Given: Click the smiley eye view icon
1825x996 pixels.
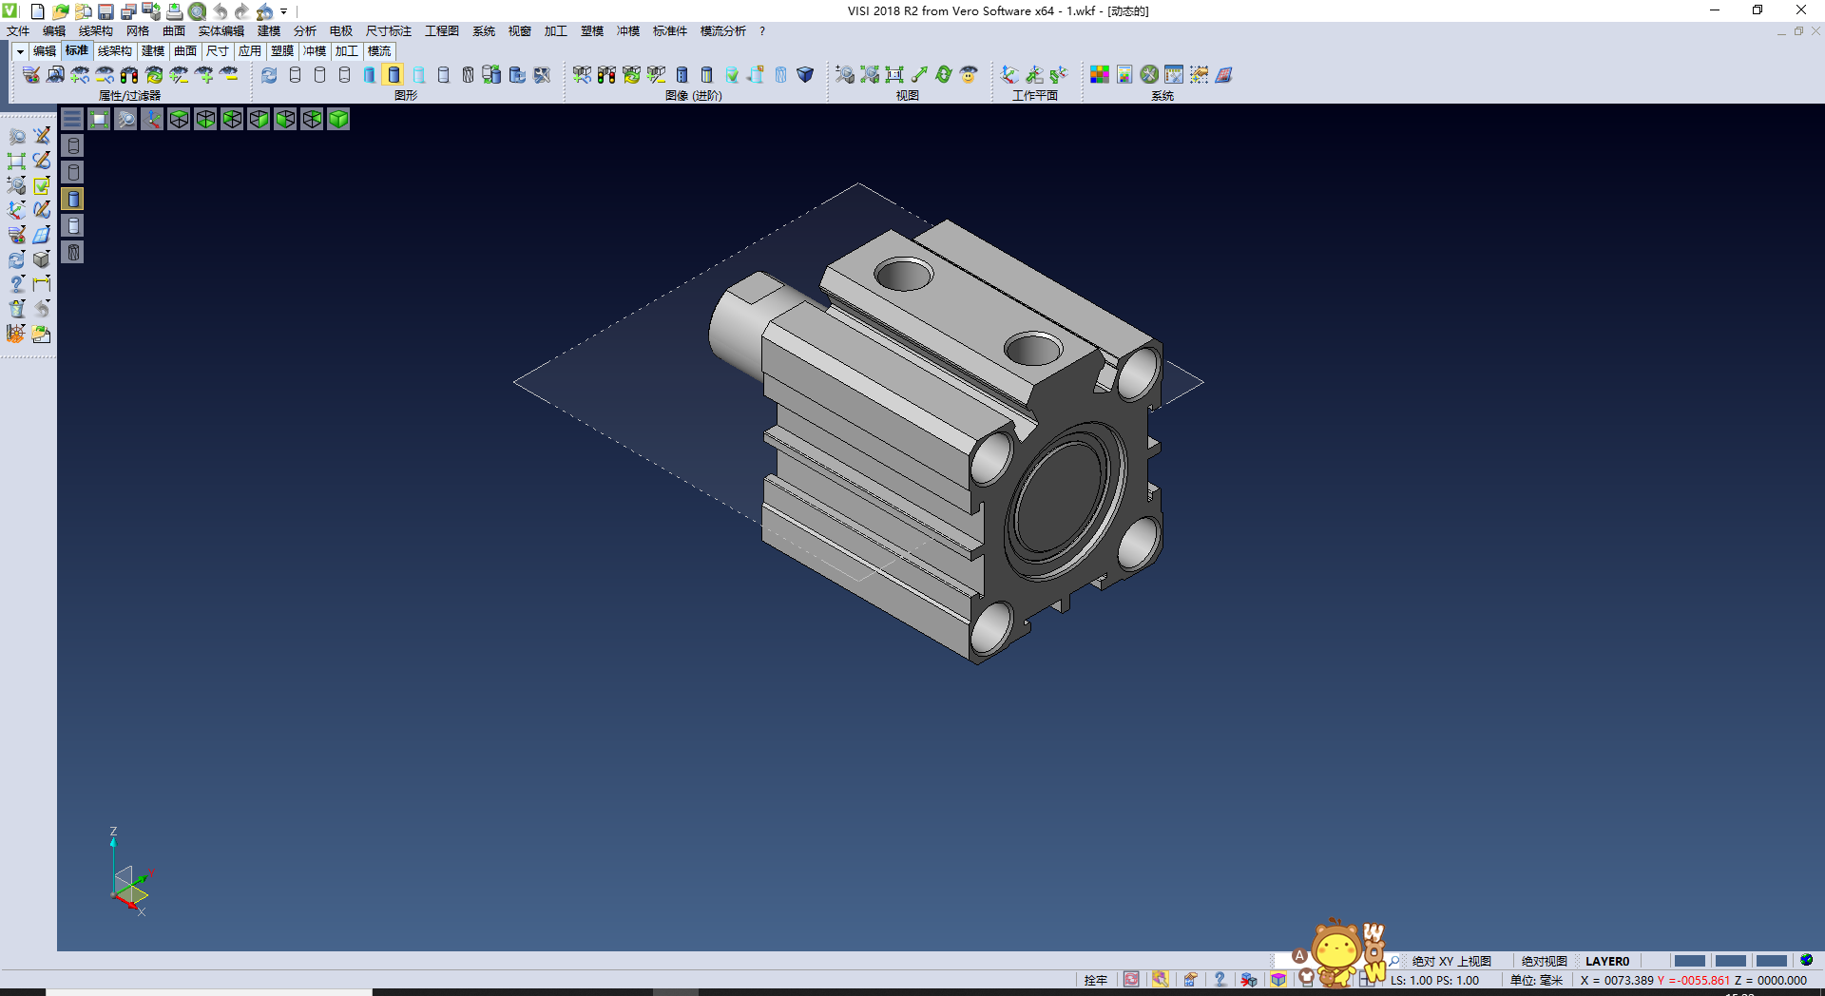Looking at the screenshot, I should (969, 75).
